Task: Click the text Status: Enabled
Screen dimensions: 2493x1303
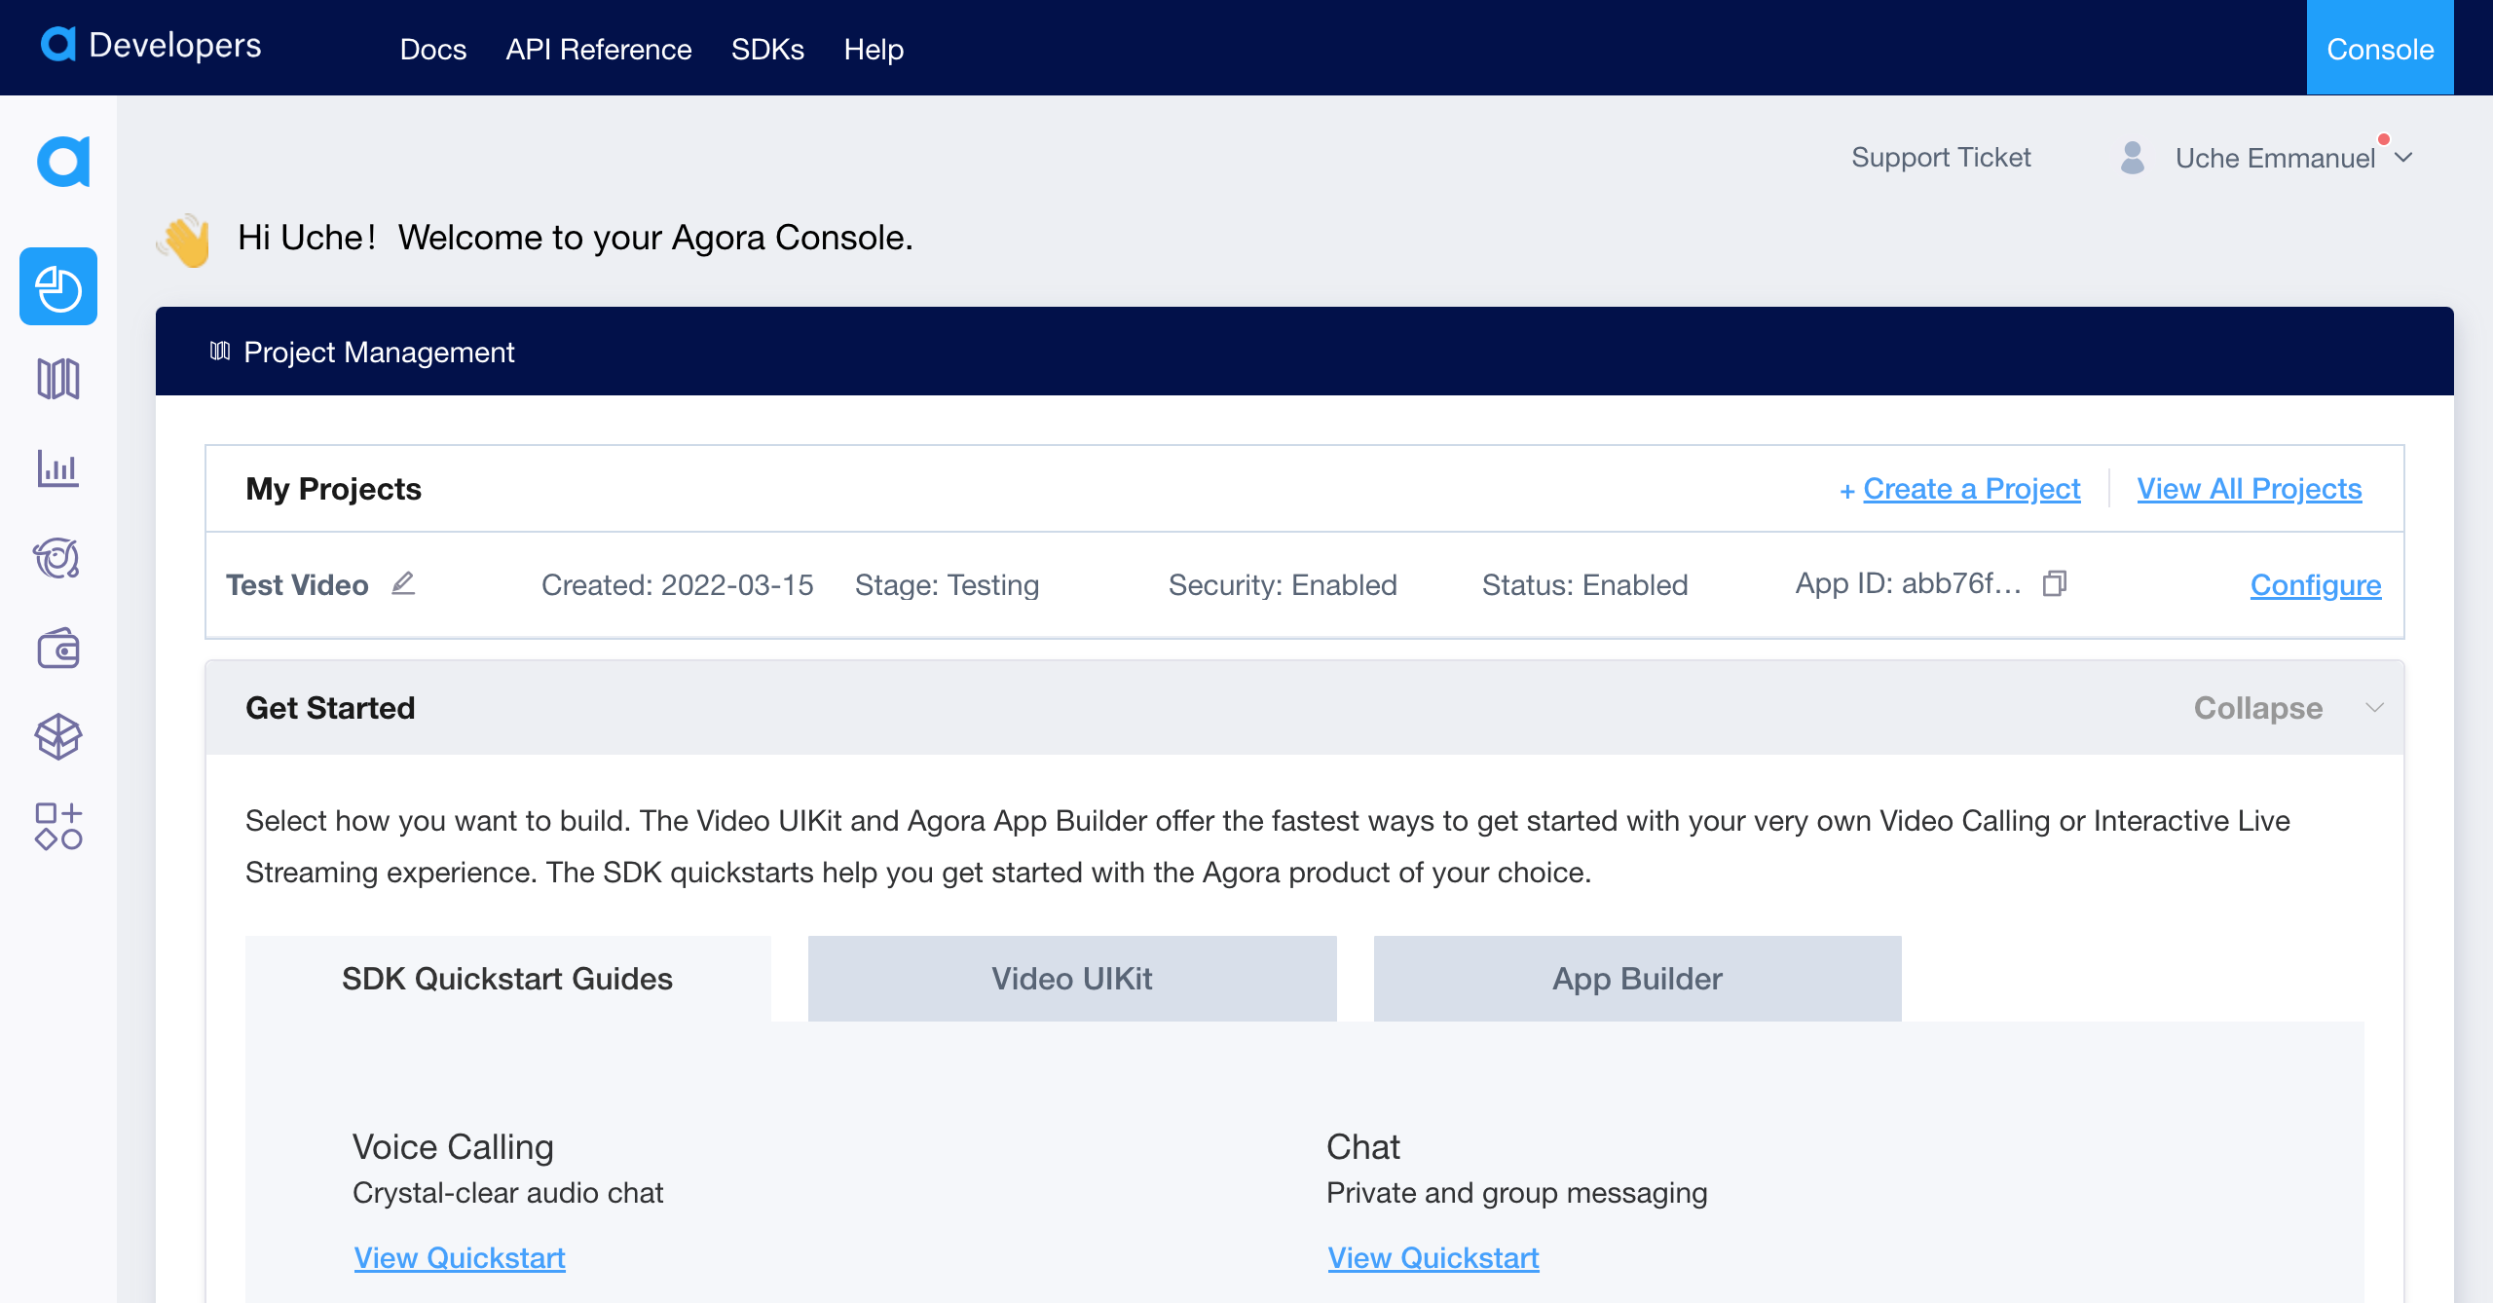Action: (1585, 585)
